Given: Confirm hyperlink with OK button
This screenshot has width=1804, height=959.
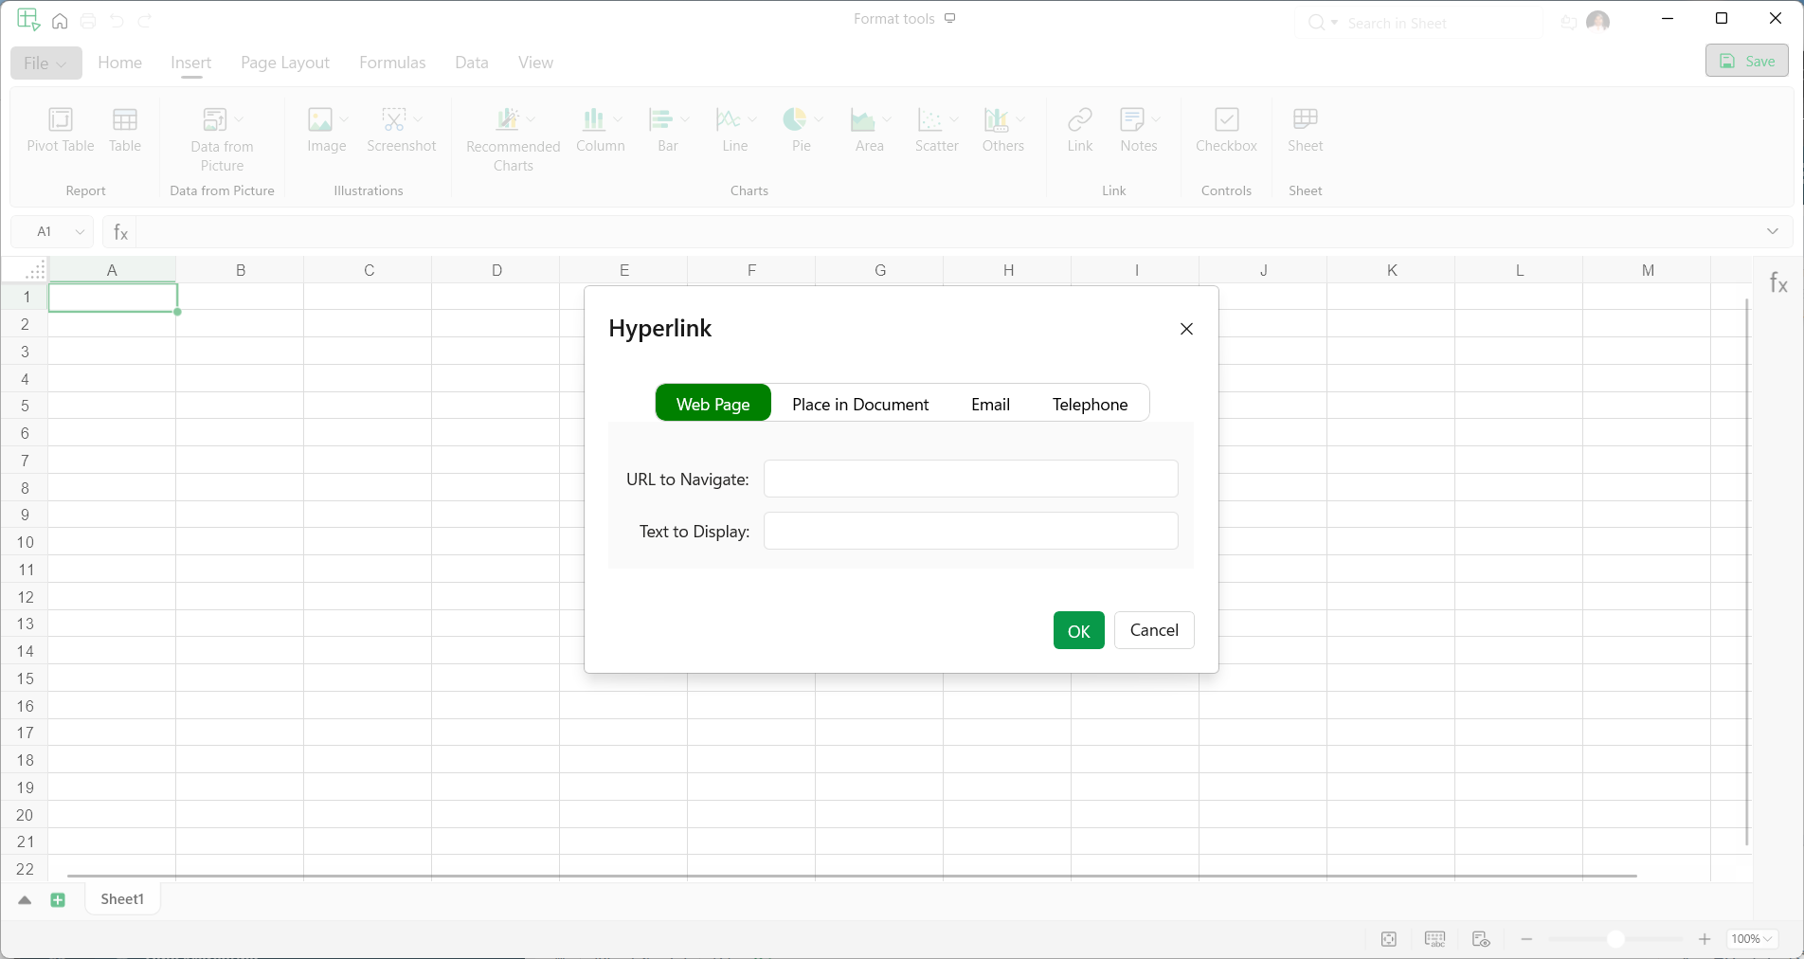Looking at the screenshot, I should tap(1079, 631).
